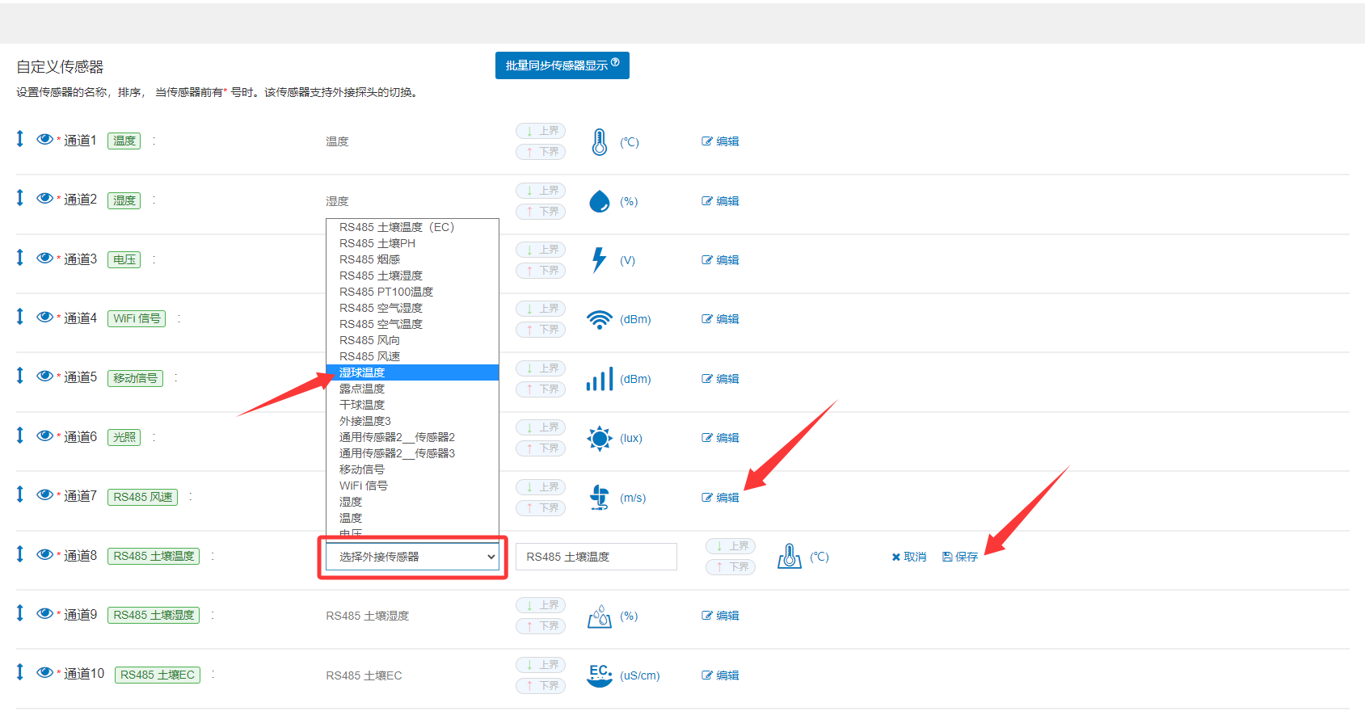
Task: Click the lightning voltage icon for 通道3
Action: pyautogui.click(x=599, y=260)
